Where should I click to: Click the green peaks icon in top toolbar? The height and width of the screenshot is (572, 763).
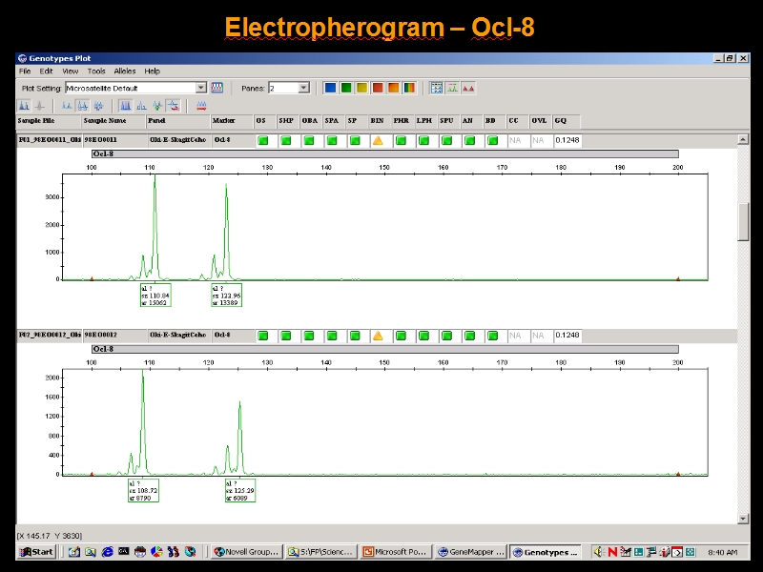(452, 88)
